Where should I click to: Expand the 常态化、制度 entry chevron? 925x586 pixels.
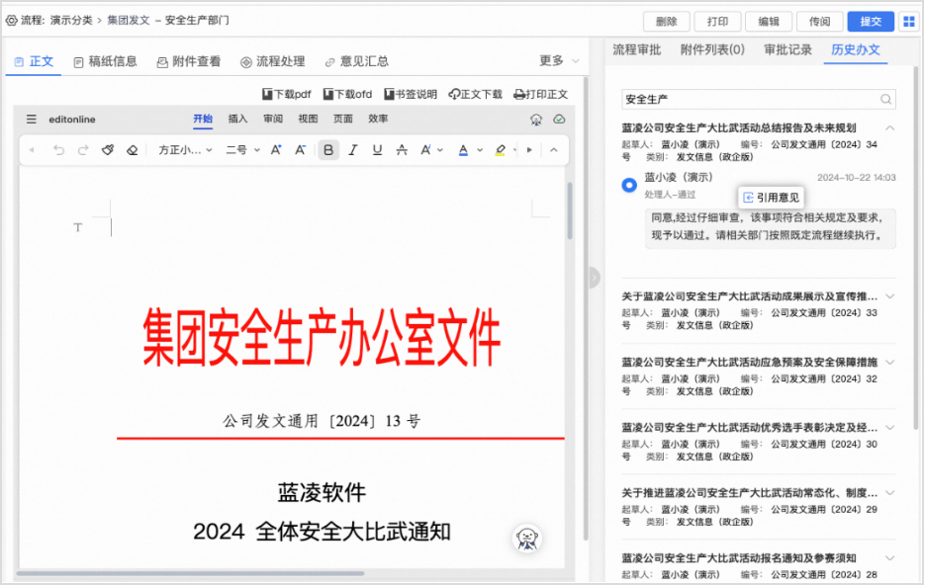(889, 493)
